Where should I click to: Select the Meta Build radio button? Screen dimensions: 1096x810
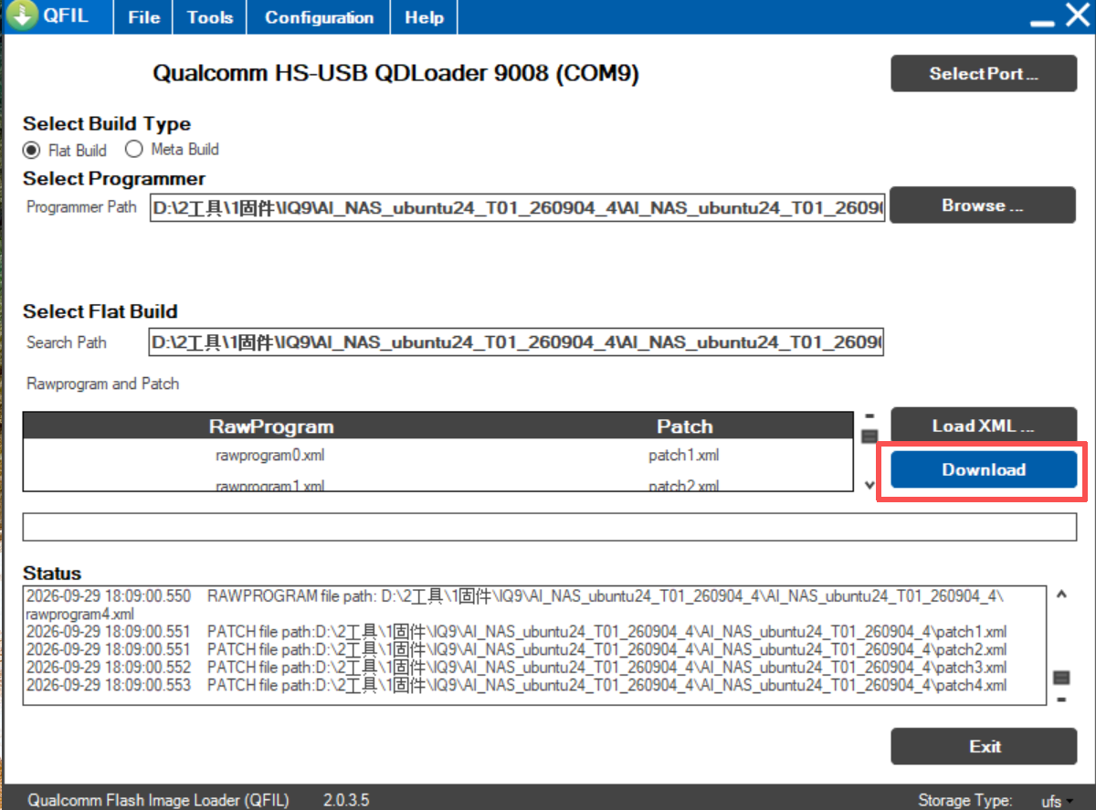[x=134, y=149]
